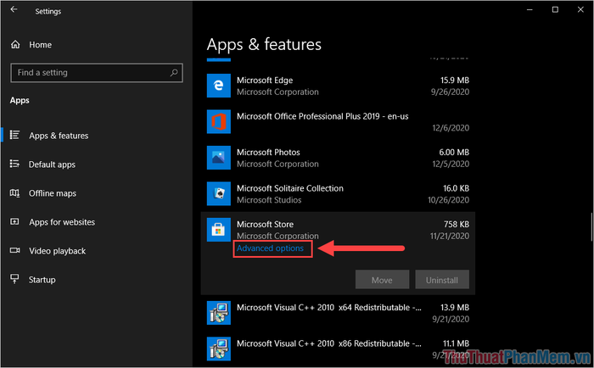Select the Microsoft Photos app name

[268, 152]
